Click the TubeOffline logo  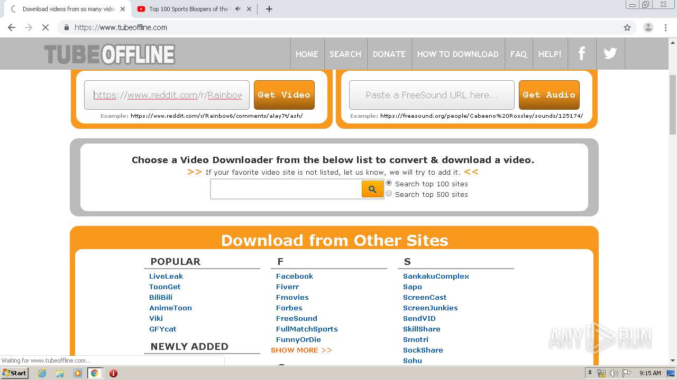[x=109, y=54]
